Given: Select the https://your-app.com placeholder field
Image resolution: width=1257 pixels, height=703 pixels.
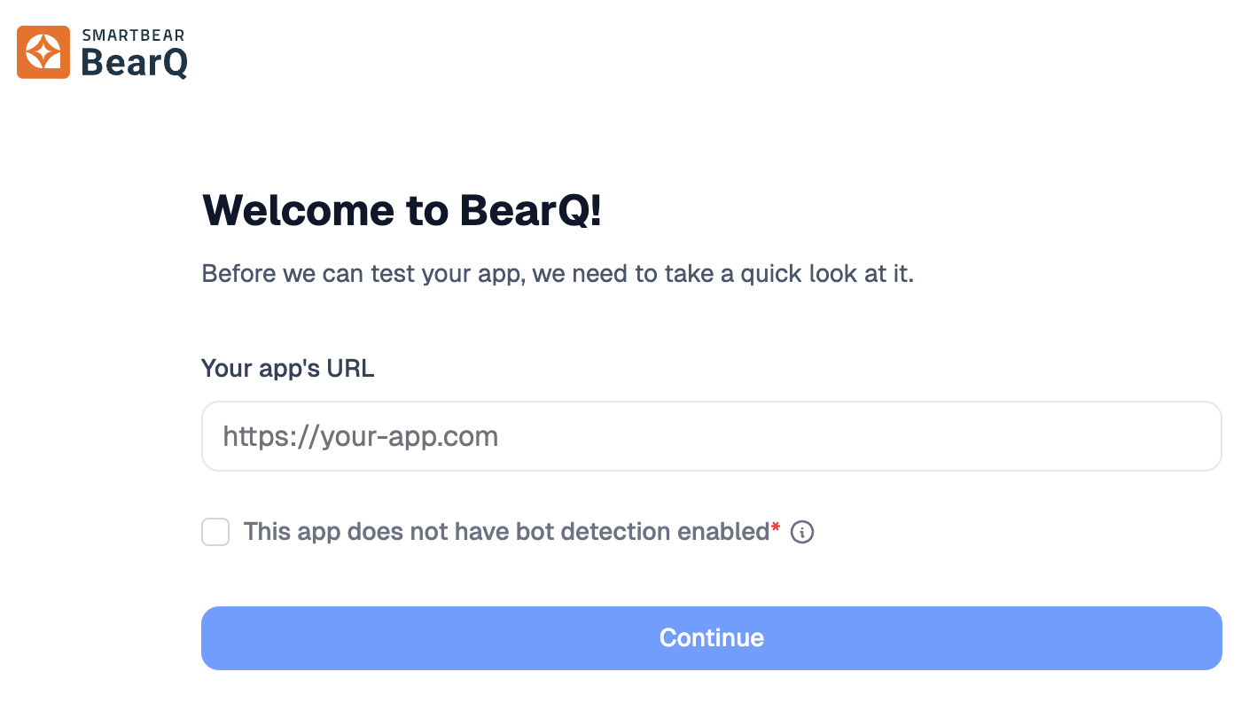Looking at the screenshot, I should 711,435.
